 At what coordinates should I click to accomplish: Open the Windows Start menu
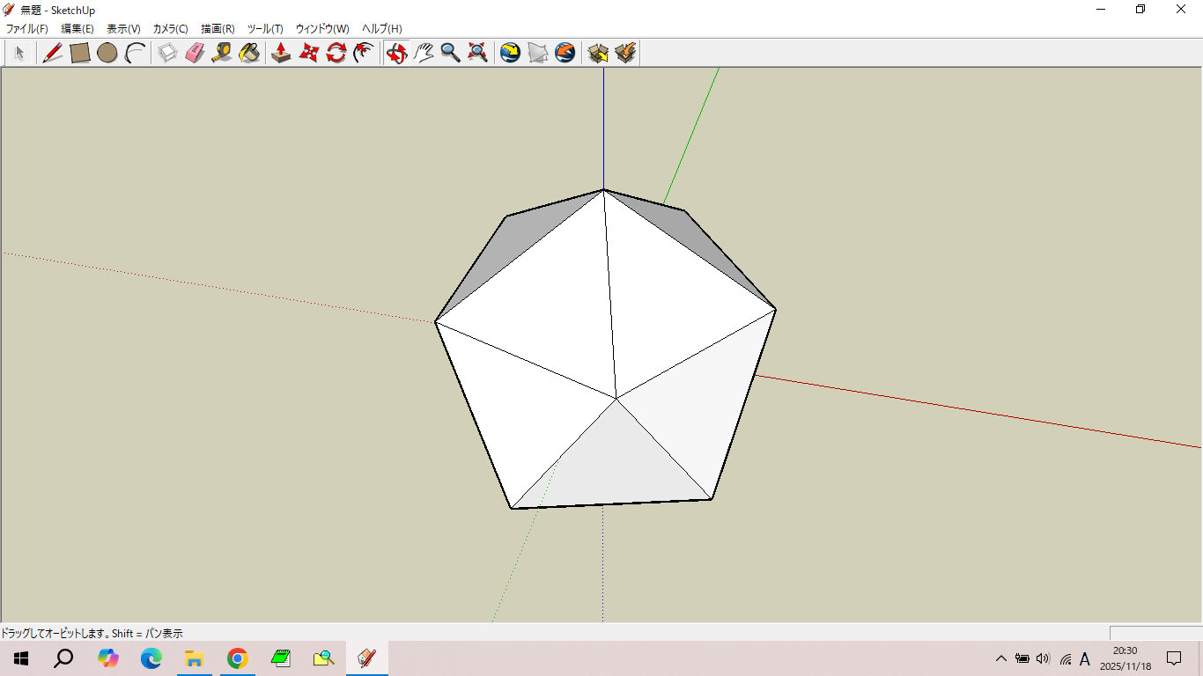pos(21,658)
